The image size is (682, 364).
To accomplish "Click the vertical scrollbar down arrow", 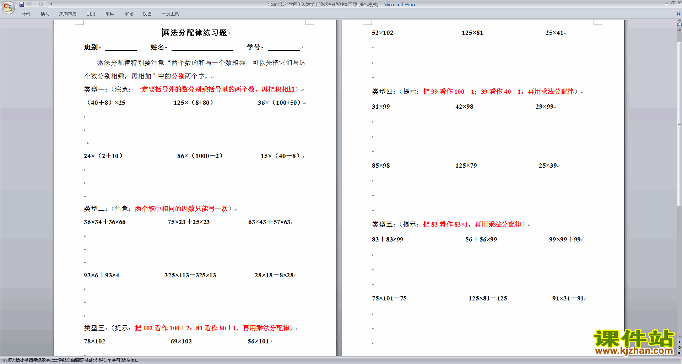I will 679,336.
